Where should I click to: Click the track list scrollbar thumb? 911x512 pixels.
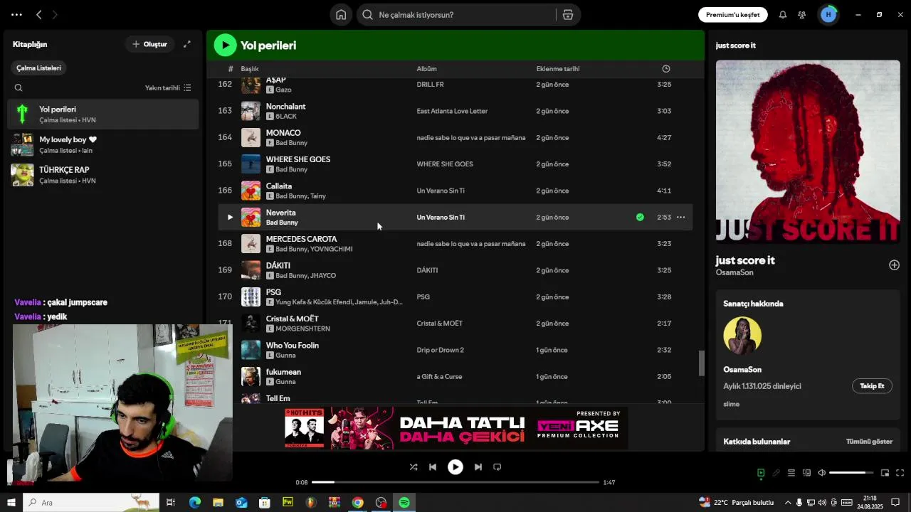pos(701,363)
